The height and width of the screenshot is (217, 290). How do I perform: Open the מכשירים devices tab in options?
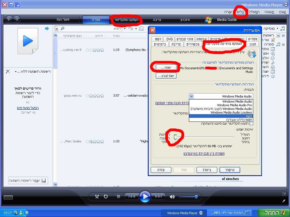(x=193, y=44)
